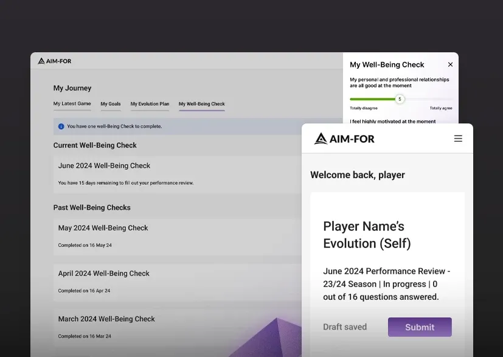Close the My Well-Being Check popup
This screenshot has width=503, height=357.
point(450,64)
